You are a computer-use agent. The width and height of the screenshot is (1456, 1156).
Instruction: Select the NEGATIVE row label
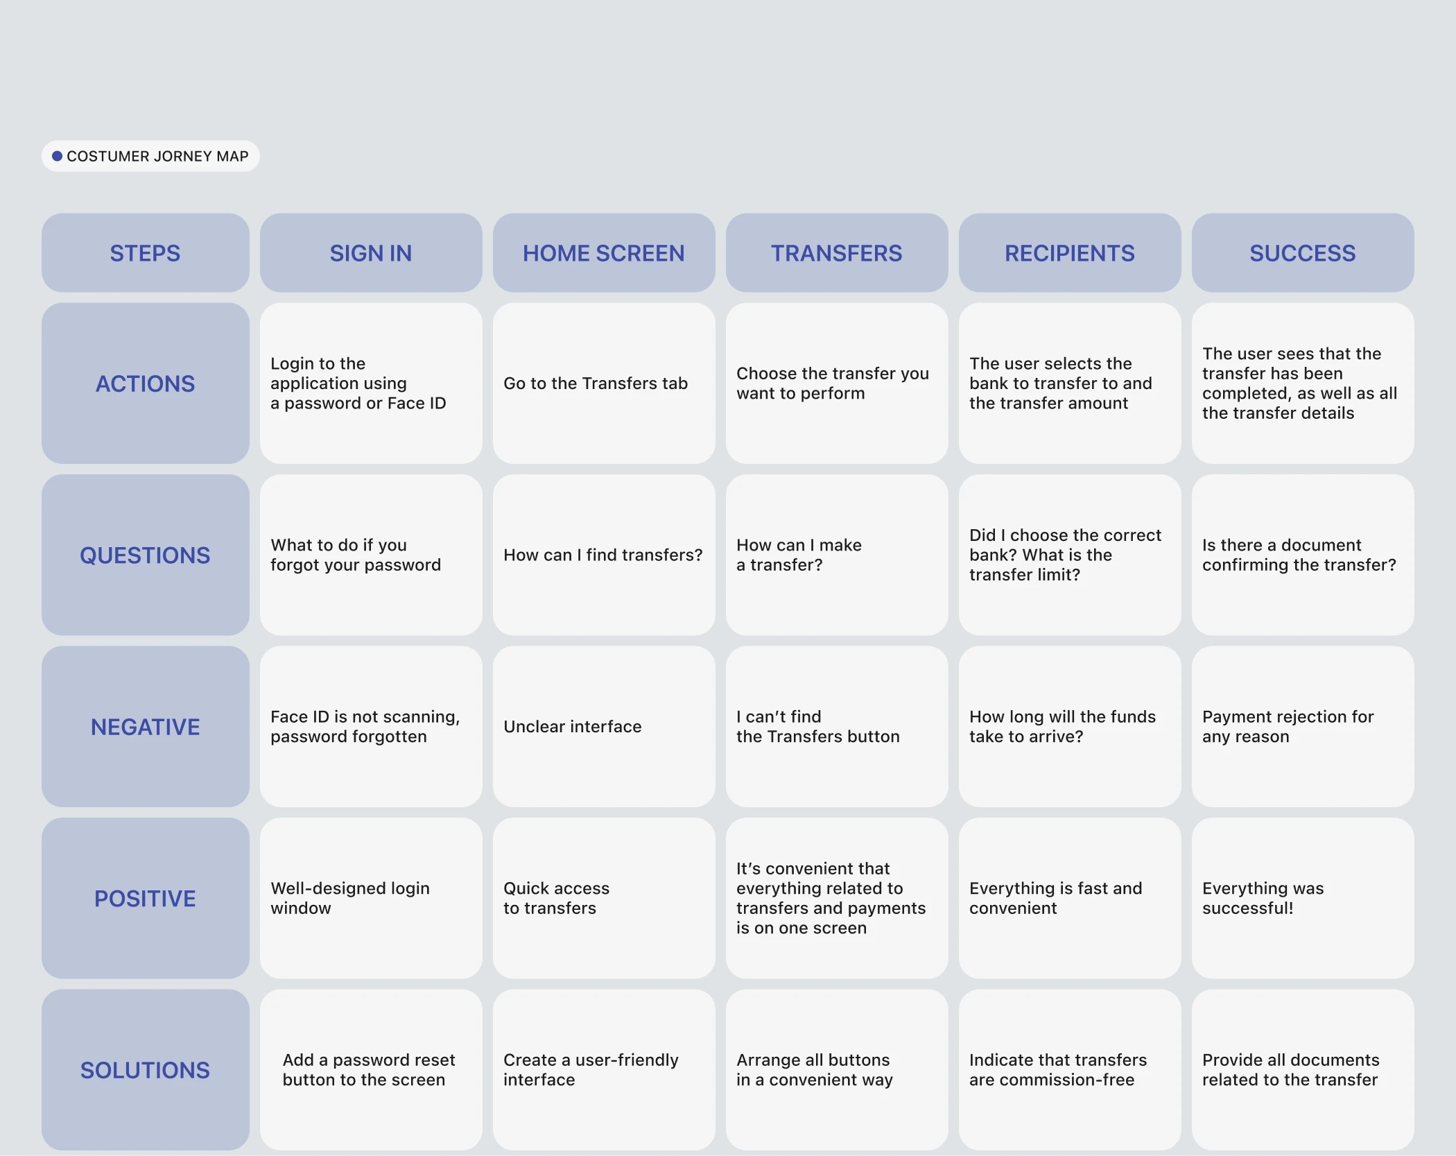pos(145,727)
